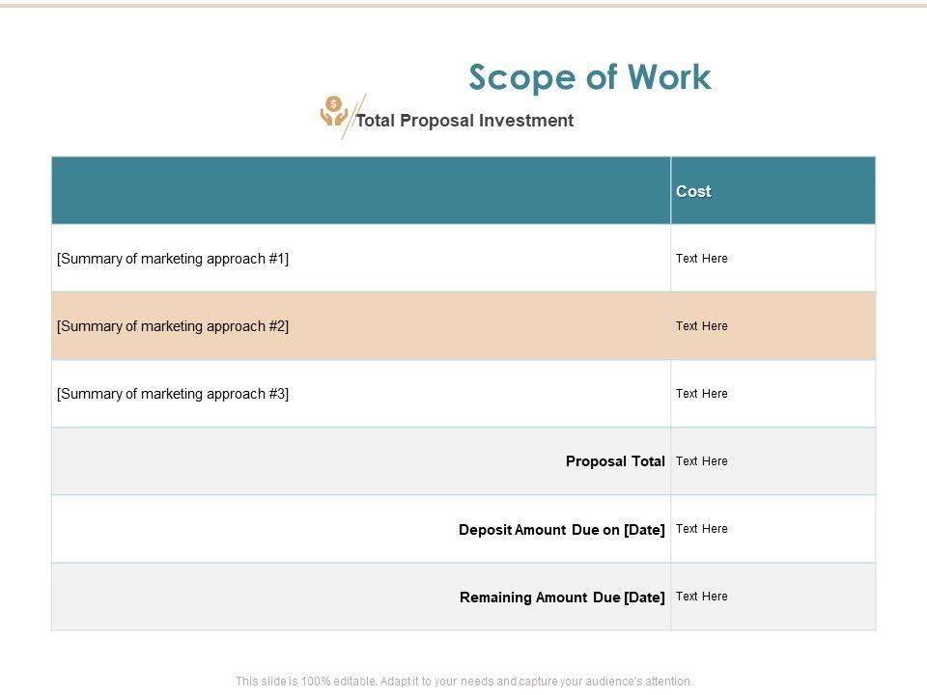The width and height of the screenshot is (927, 695).
Task: Select the "Remaining Amount Due [Date]" label
Action: click(562, 598)
